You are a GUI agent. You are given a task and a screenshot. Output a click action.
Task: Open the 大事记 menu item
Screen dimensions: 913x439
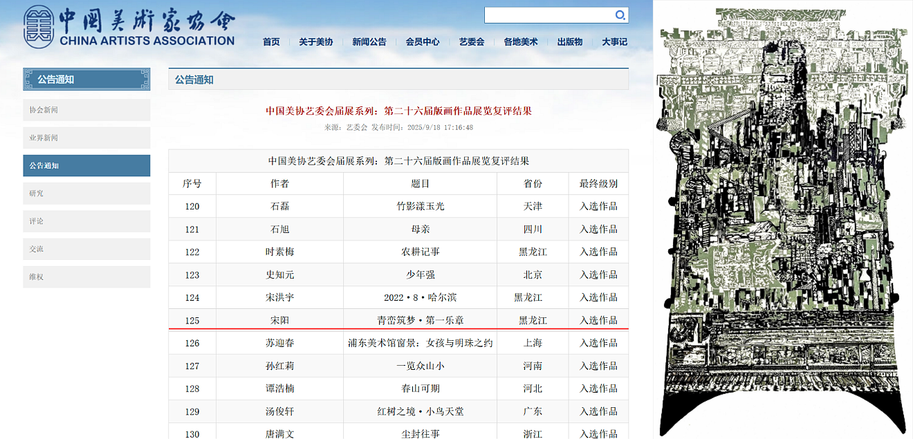(x=614, y=41)
